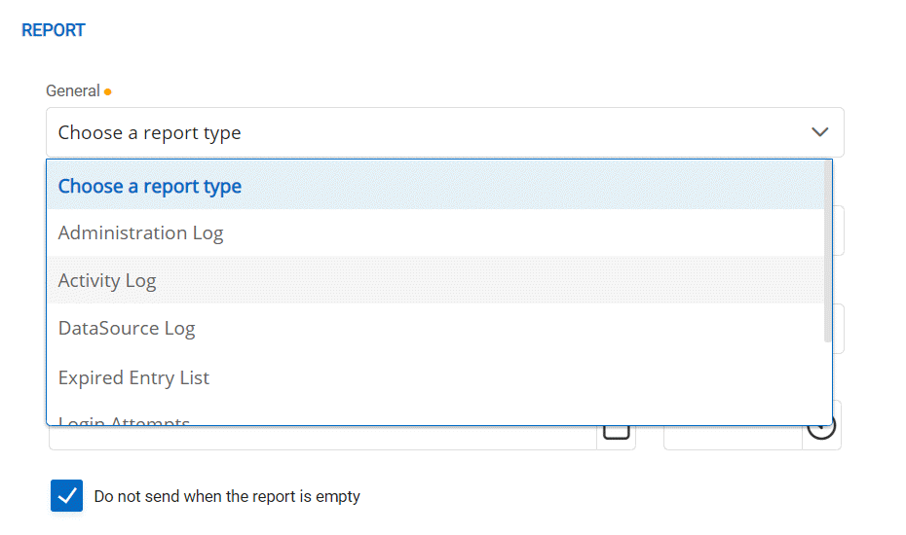Collapse the 'Choose a report type' combo box
Viewport: 906px width, 535px height.
429,132
